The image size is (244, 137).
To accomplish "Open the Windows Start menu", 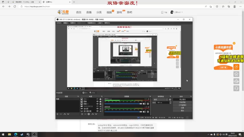I will 3,134.
